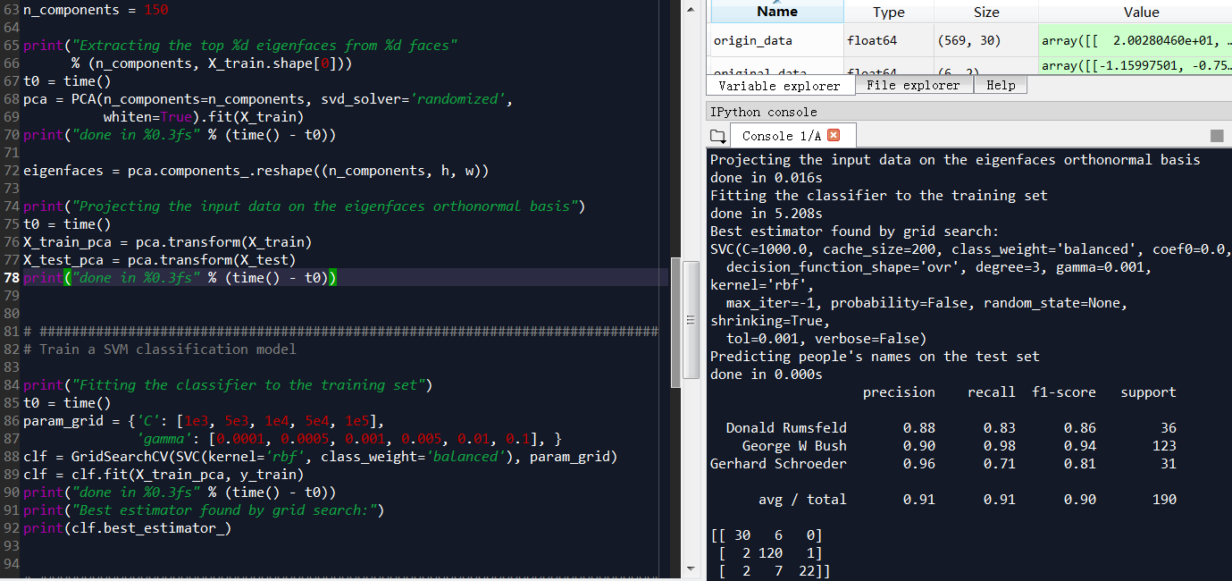1232x581 pixels.
Task: Click line number 78 in the editor gutter
Action: pyautogui.click(x=10, y=278)
